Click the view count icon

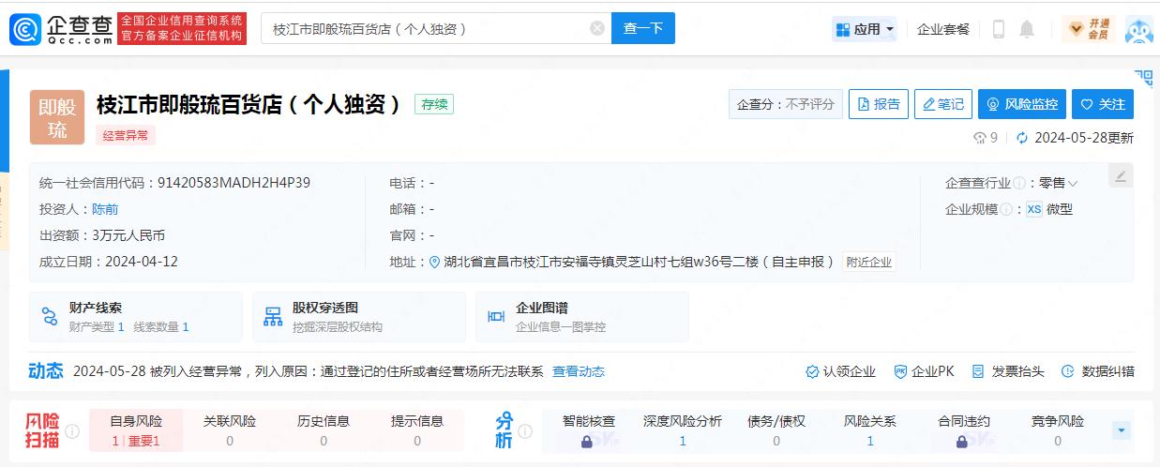point(980,138)
